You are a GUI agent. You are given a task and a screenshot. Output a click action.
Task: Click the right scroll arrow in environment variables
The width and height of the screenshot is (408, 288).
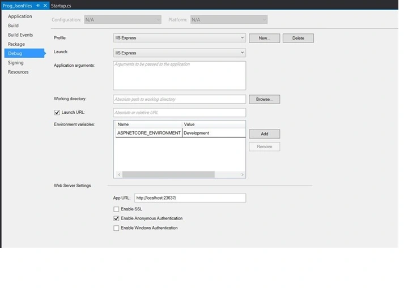[243, 175]
